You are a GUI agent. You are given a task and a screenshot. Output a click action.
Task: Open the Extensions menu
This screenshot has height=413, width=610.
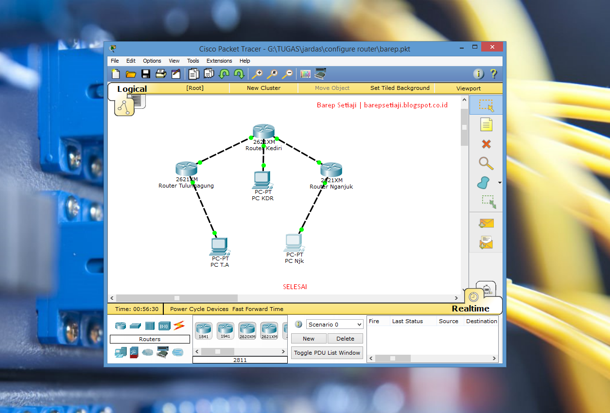[219, 61]
